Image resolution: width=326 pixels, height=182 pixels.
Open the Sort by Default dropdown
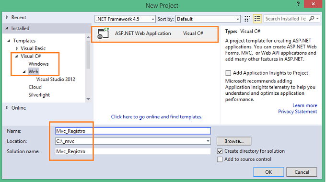[208, 19]
